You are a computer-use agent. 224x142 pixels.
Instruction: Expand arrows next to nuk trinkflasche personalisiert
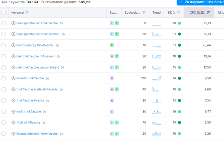[63, 67]
